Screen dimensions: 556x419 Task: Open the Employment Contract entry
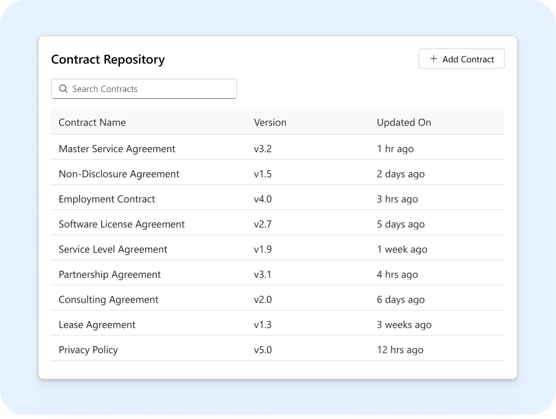click(x=107, y=199)
